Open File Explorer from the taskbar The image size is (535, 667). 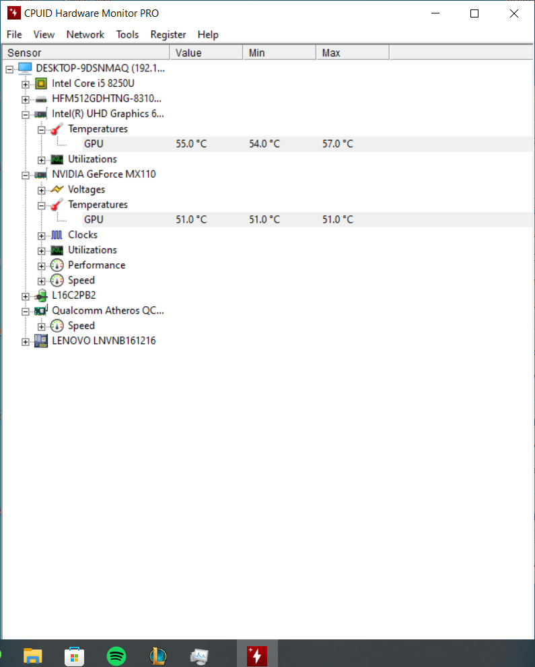click(33, 656)
